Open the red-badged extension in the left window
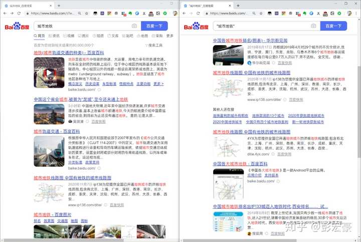Image resolution: width=361 pixels, height=242 pixels. click(x=123, y=14)
